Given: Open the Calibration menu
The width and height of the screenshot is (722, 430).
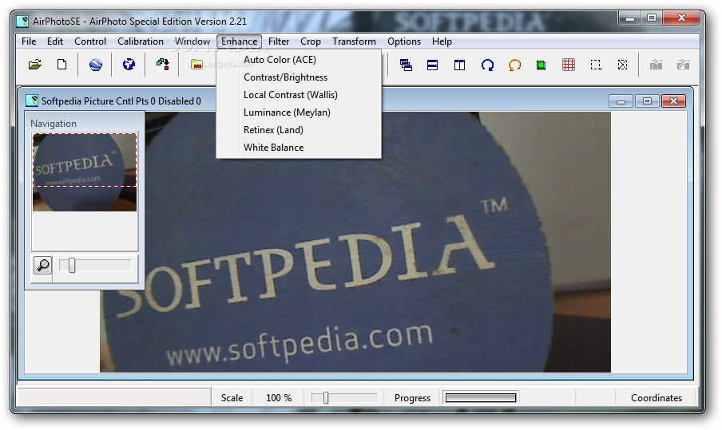Looking at the screenshot, I should [x=141, y=41].
